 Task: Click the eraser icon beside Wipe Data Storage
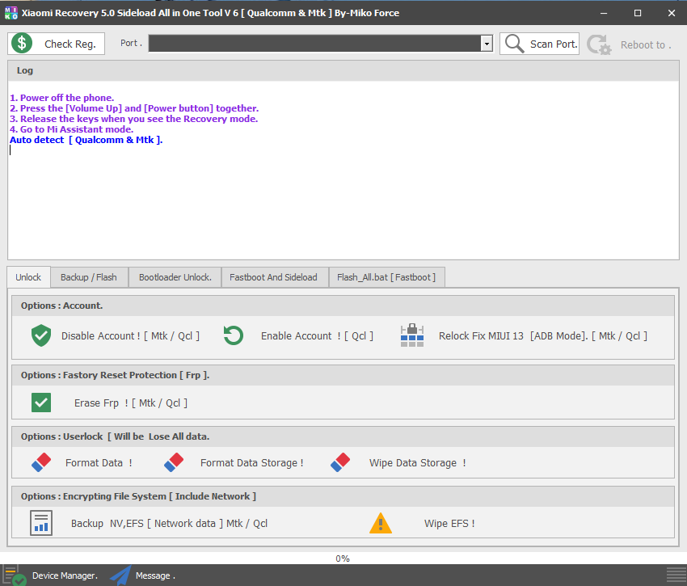tap(340, 462)
